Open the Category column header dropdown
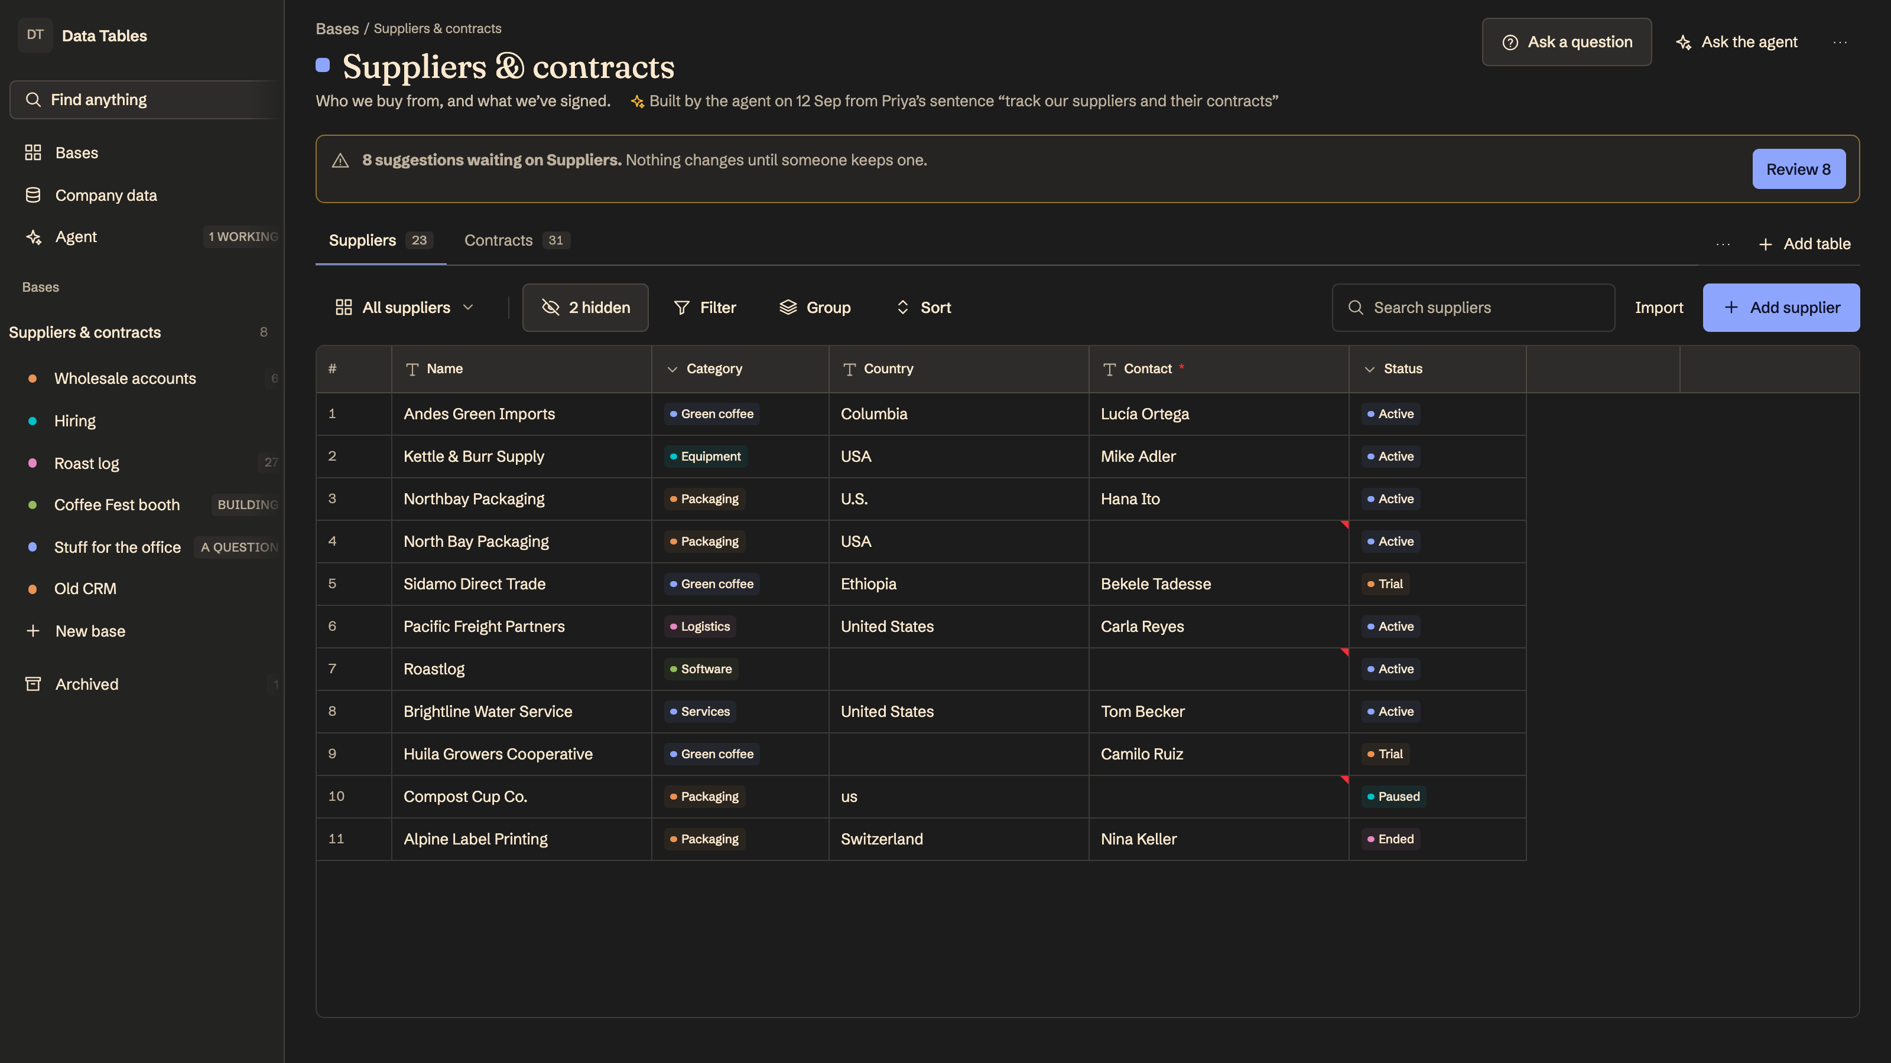 [x=672, y=369]
